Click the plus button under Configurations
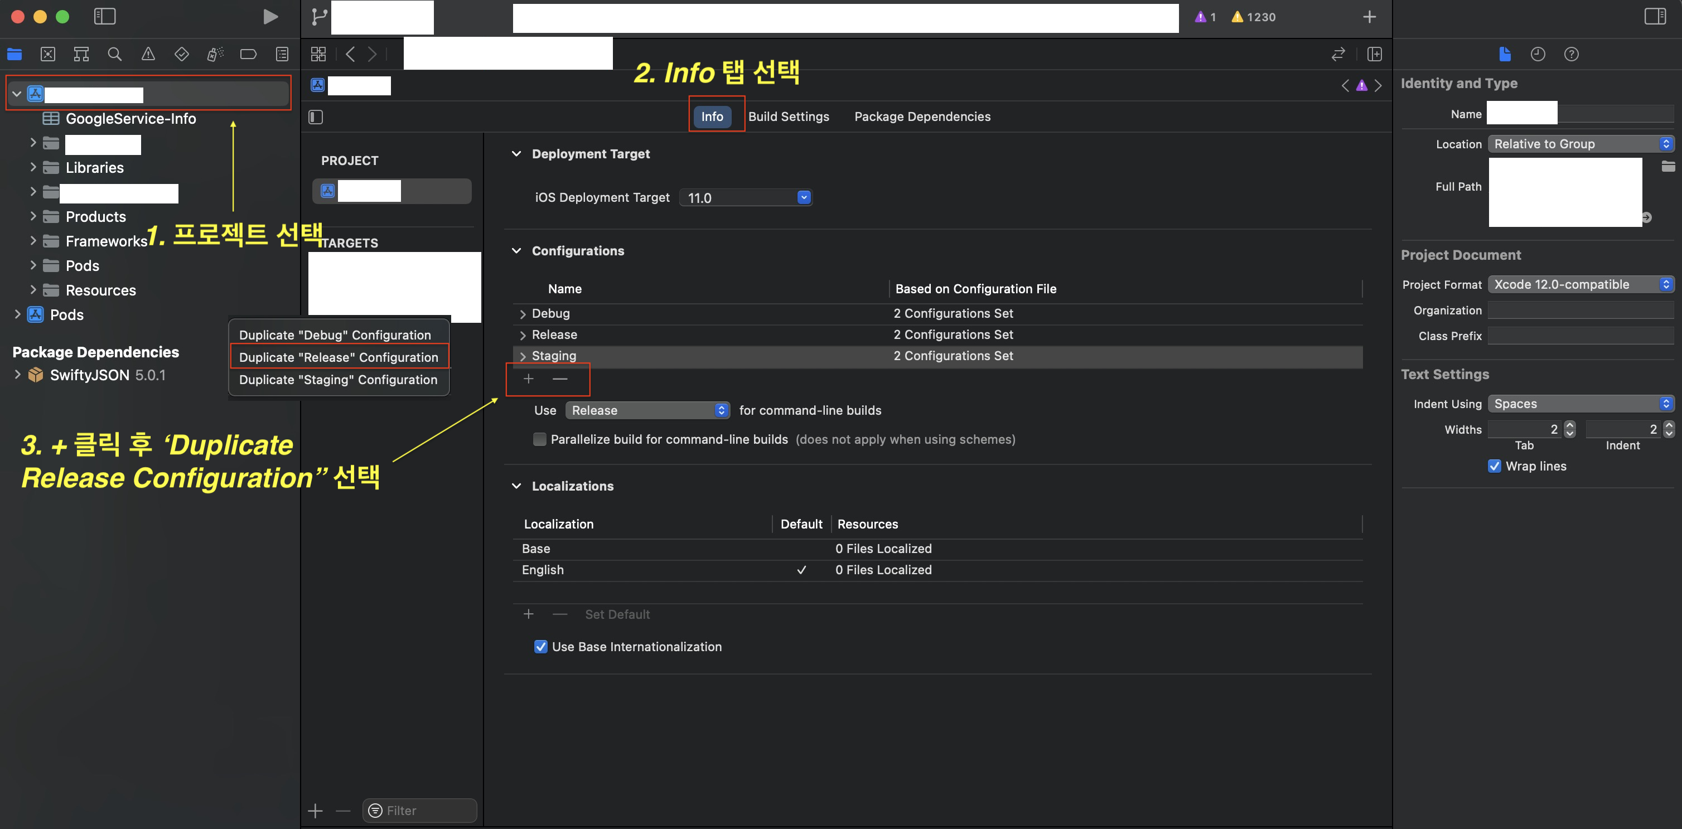The image size is (1682, 829). coord(528,379)
